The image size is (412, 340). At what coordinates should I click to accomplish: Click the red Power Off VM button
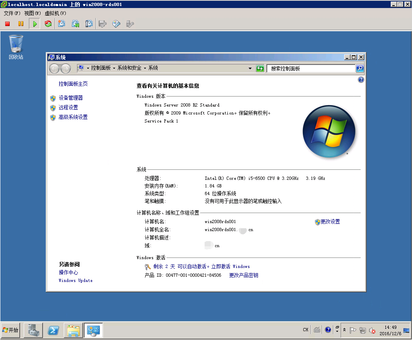7,24
